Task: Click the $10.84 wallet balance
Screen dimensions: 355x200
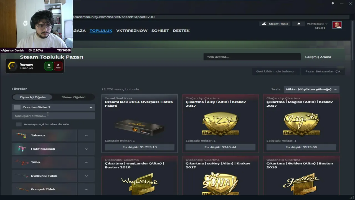Action: coord(320,28)
